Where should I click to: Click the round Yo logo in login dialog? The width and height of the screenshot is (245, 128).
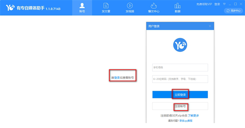[180, 45]
